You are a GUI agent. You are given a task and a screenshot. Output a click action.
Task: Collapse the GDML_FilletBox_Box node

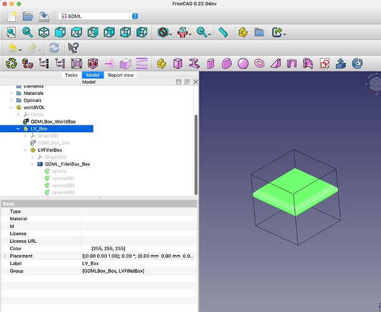pyautogui.click(x=32, y=164)
